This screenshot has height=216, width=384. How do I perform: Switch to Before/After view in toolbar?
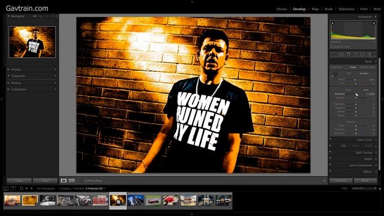click(x=72, y=181)
